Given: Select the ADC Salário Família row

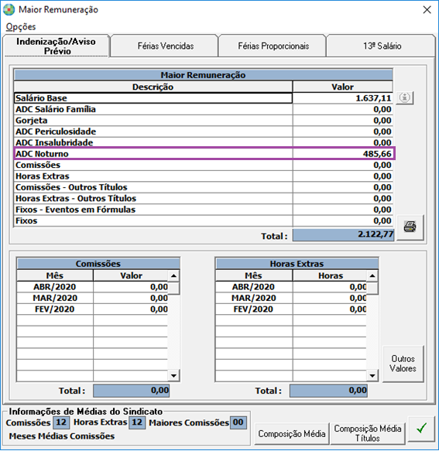Looking at the screenshot, I should 203,109.
